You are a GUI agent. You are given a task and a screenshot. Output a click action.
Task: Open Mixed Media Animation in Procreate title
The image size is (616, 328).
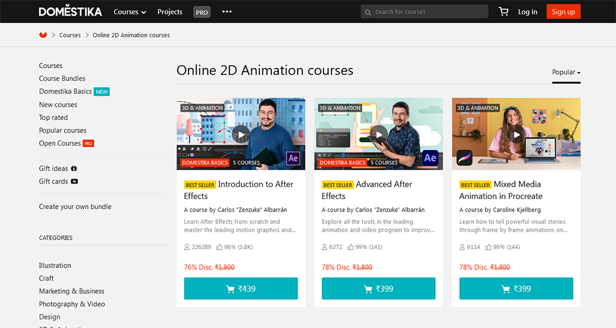click(x=501, y=190)
